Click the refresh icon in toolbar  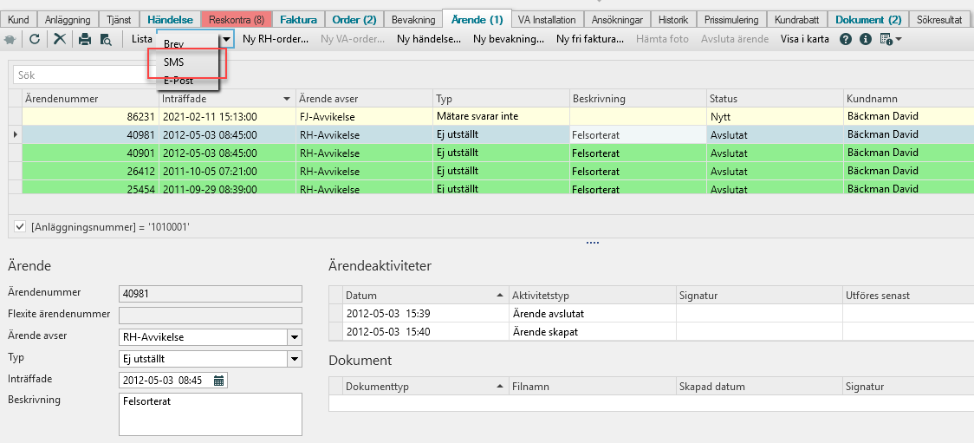35,39
